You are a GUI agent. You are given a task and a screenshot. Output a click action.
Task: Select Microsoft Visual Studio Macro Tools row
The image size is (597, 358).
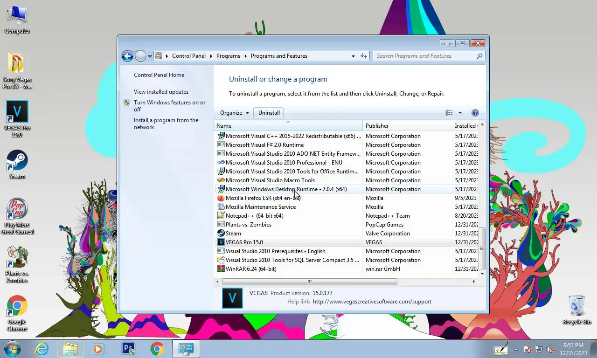pyautogui.click(x=346, y=180)
